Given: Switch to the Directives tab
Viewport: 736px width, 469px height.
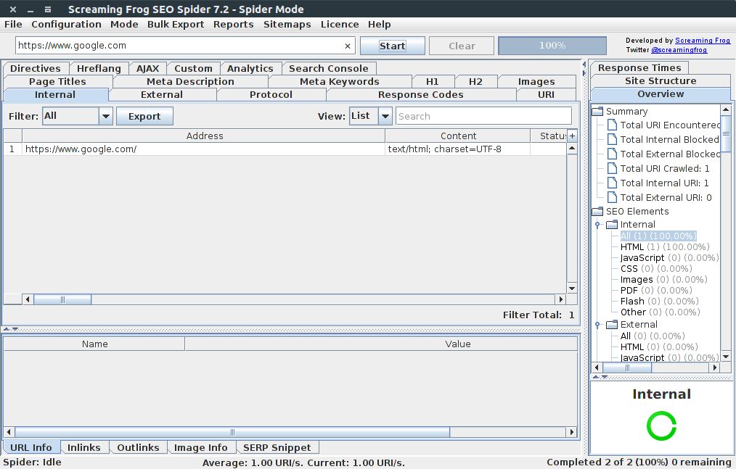Looking at the screenshot, I should 36,68.
